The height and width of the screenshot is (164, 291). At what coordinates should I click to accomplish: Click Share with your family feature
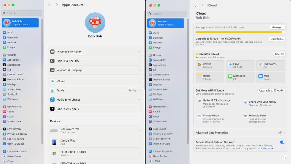pos(260,104)
